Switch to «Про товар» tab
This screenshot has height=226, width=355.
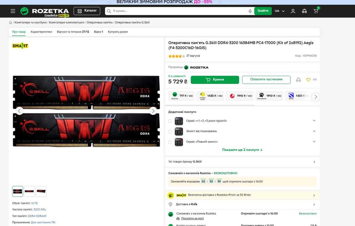19,32
